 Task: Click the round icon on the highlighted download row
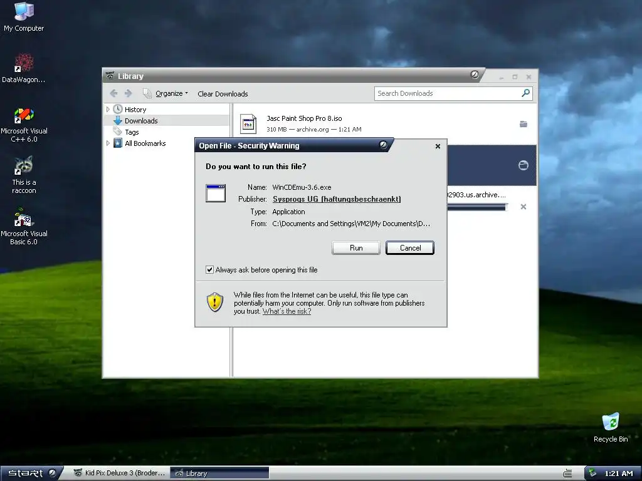tap(524, 165)
